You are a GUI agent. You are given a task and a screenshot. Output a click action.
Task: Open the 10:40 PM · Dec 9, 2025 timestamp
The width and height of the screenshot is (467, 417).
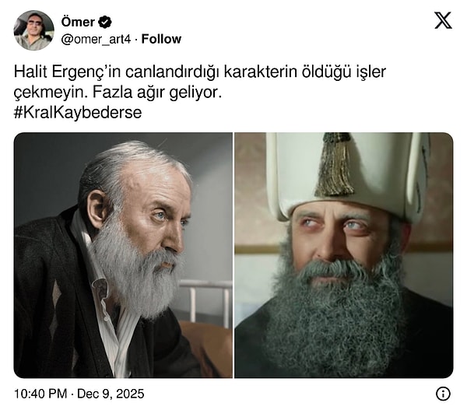pyautogui.click(x=79, y=394)
